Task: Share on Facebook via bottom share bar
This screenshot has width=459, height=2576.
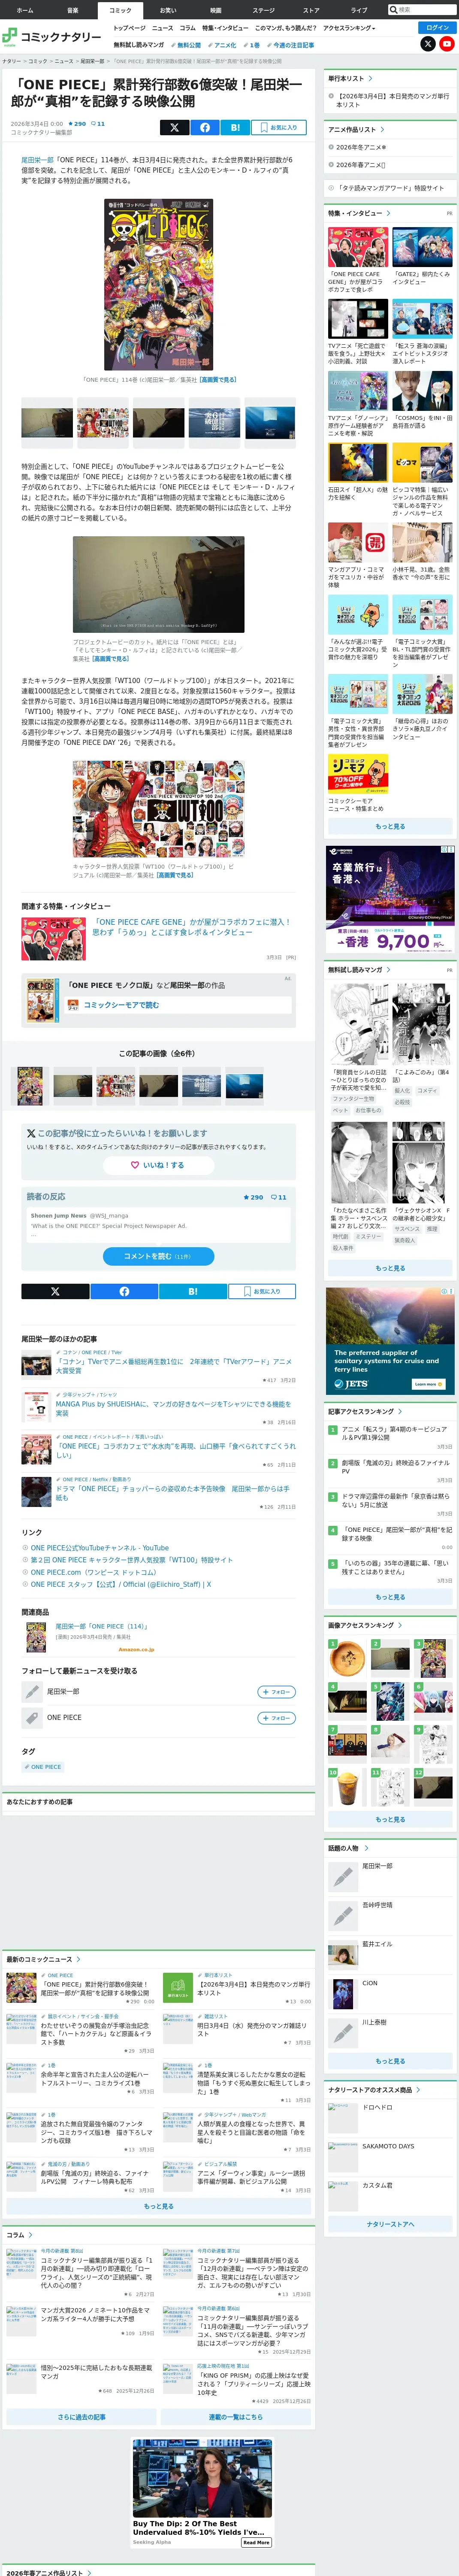Action: (124, 1292)
